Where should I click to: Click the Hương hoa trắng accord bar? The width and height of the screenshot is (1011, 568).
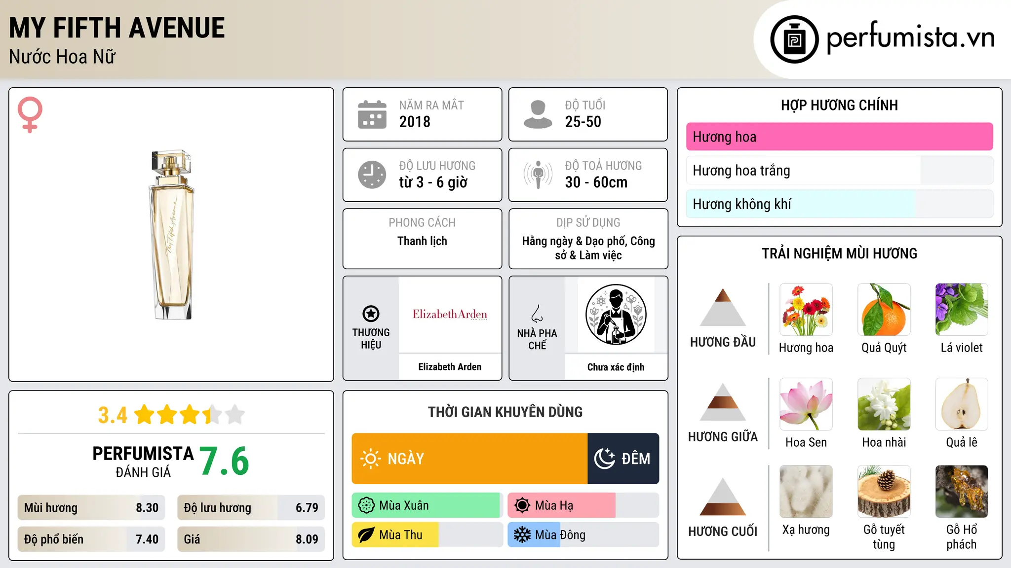click(839, 170)
